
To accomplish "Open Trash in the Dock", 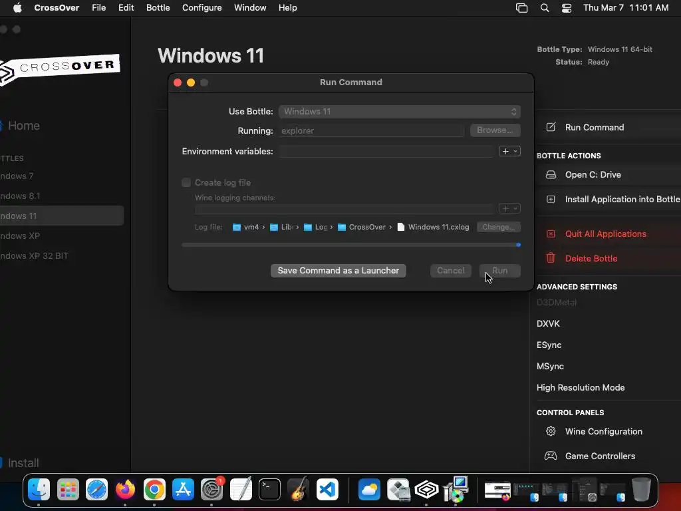I will tap(641, 490).
